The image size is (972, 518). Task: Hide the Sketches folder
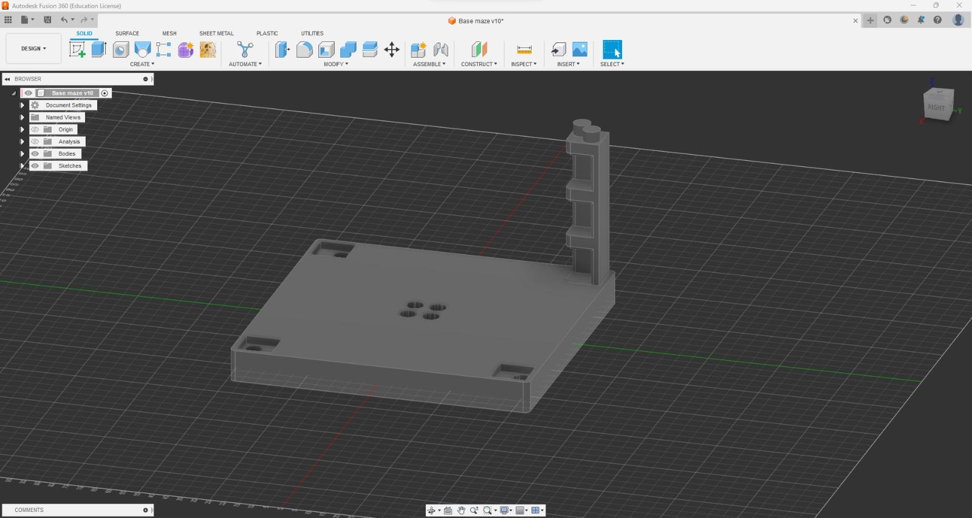(x=35, y=166)
